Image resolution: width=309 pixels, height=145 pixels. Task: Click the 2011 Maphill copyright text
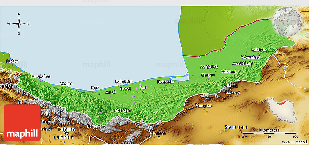point(294,142)
